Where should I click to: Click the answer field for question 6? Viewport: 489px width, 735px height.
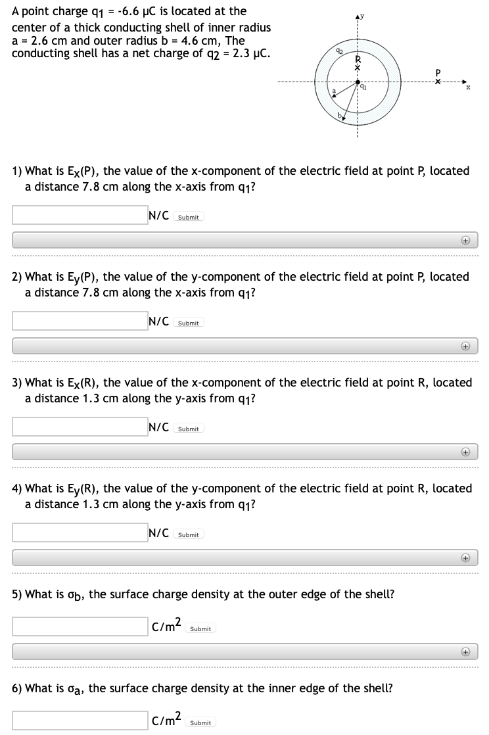point(80,720)
